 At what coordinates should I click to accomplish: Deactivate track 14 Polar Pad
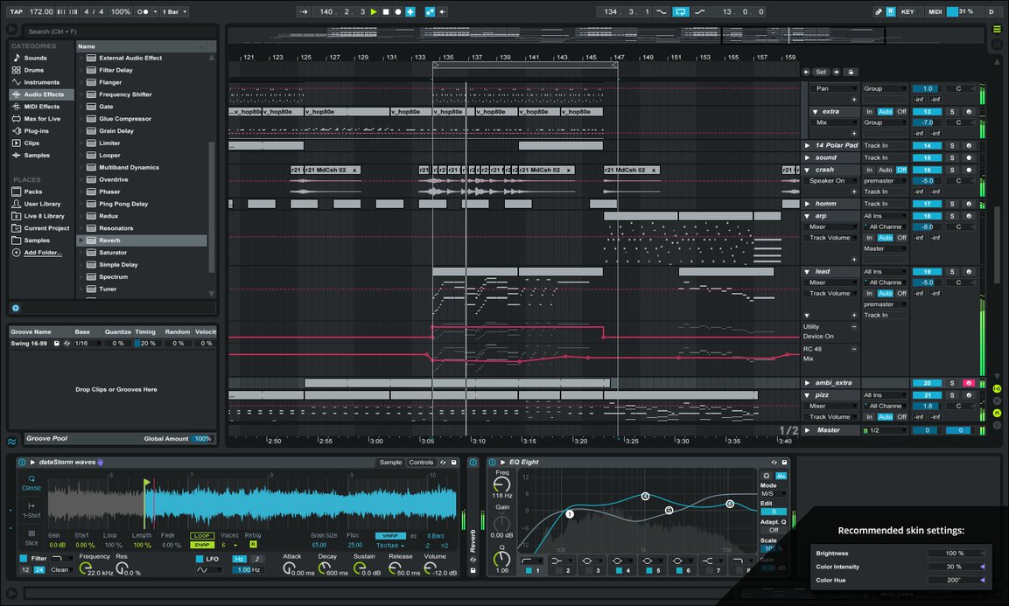pyautogui.click(x=927, y=145)
